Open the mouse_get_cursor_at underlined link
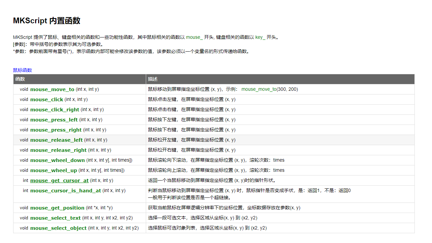Viewport: 432px width, 243px height. point(59,180)
